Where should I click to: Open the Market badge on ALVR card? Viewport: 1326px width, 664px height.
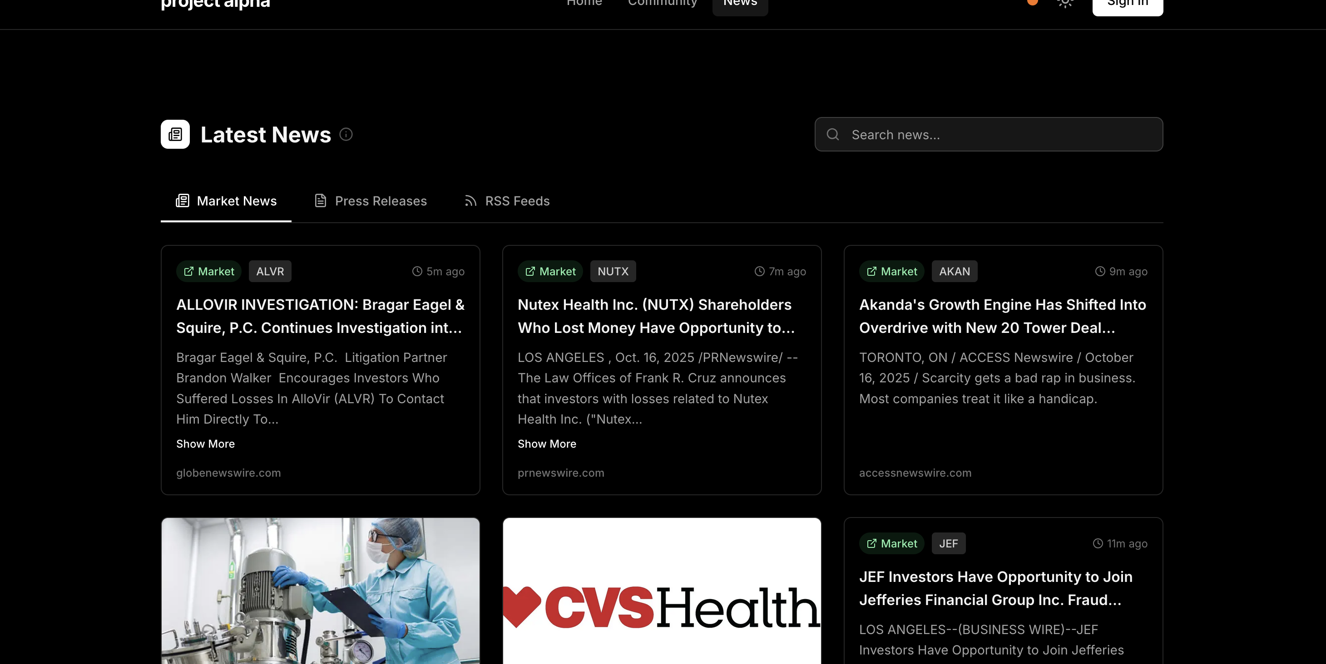pos(209,271)
